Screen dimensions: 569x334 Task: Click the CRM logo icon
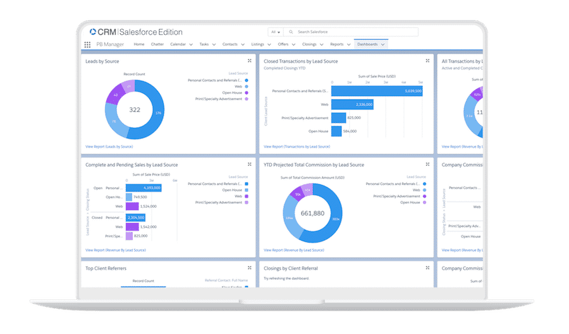94,32
